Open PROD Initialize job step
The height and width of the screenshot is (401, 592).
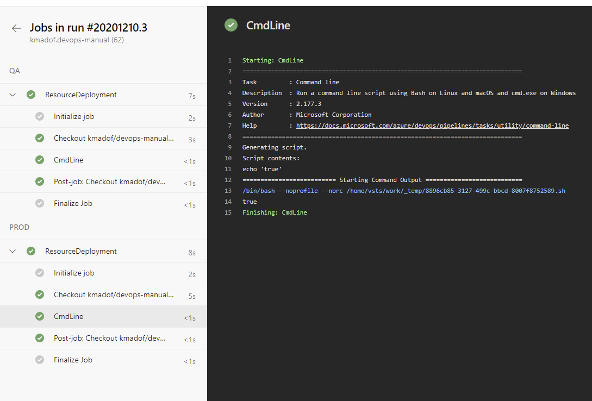tap(103, 273)
